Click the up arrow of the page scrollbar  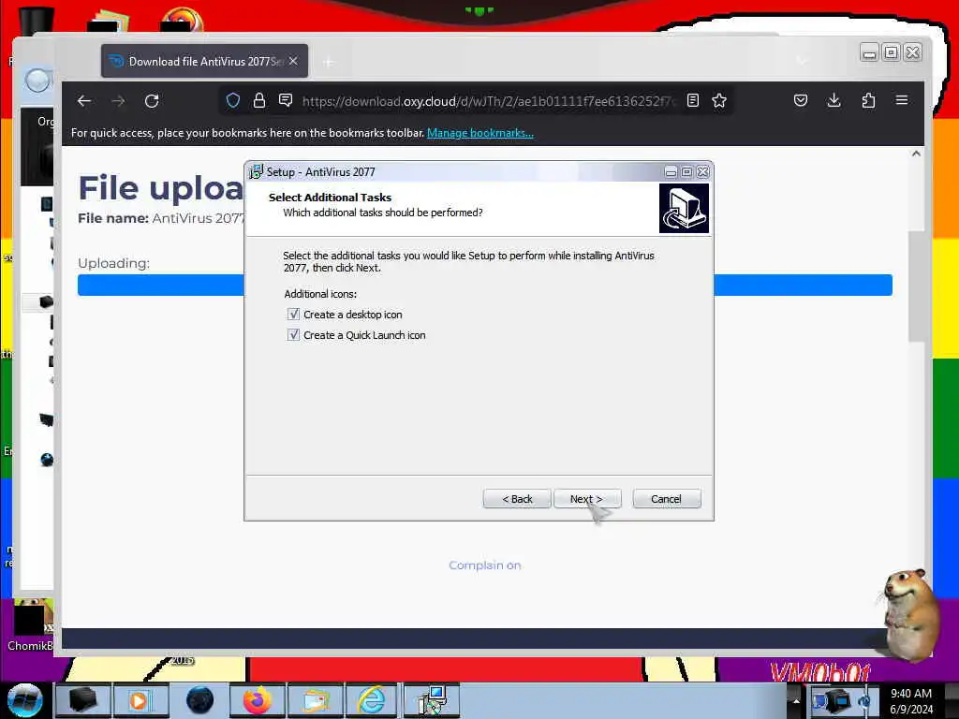click(x=916, y=154)
